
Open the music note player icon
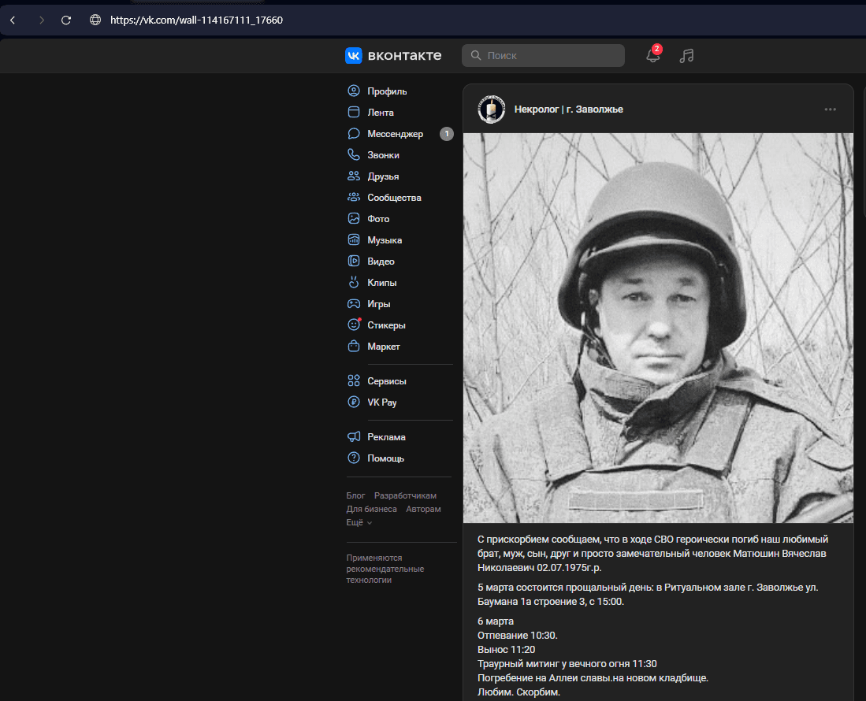point(686,55)
